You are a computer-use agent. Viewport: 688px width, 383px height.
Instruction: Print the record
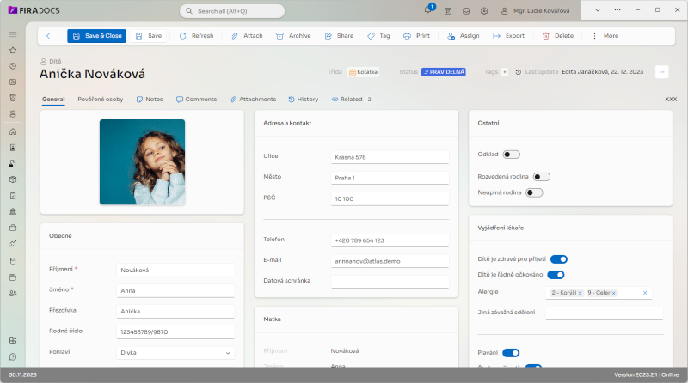tap(416, 36)
